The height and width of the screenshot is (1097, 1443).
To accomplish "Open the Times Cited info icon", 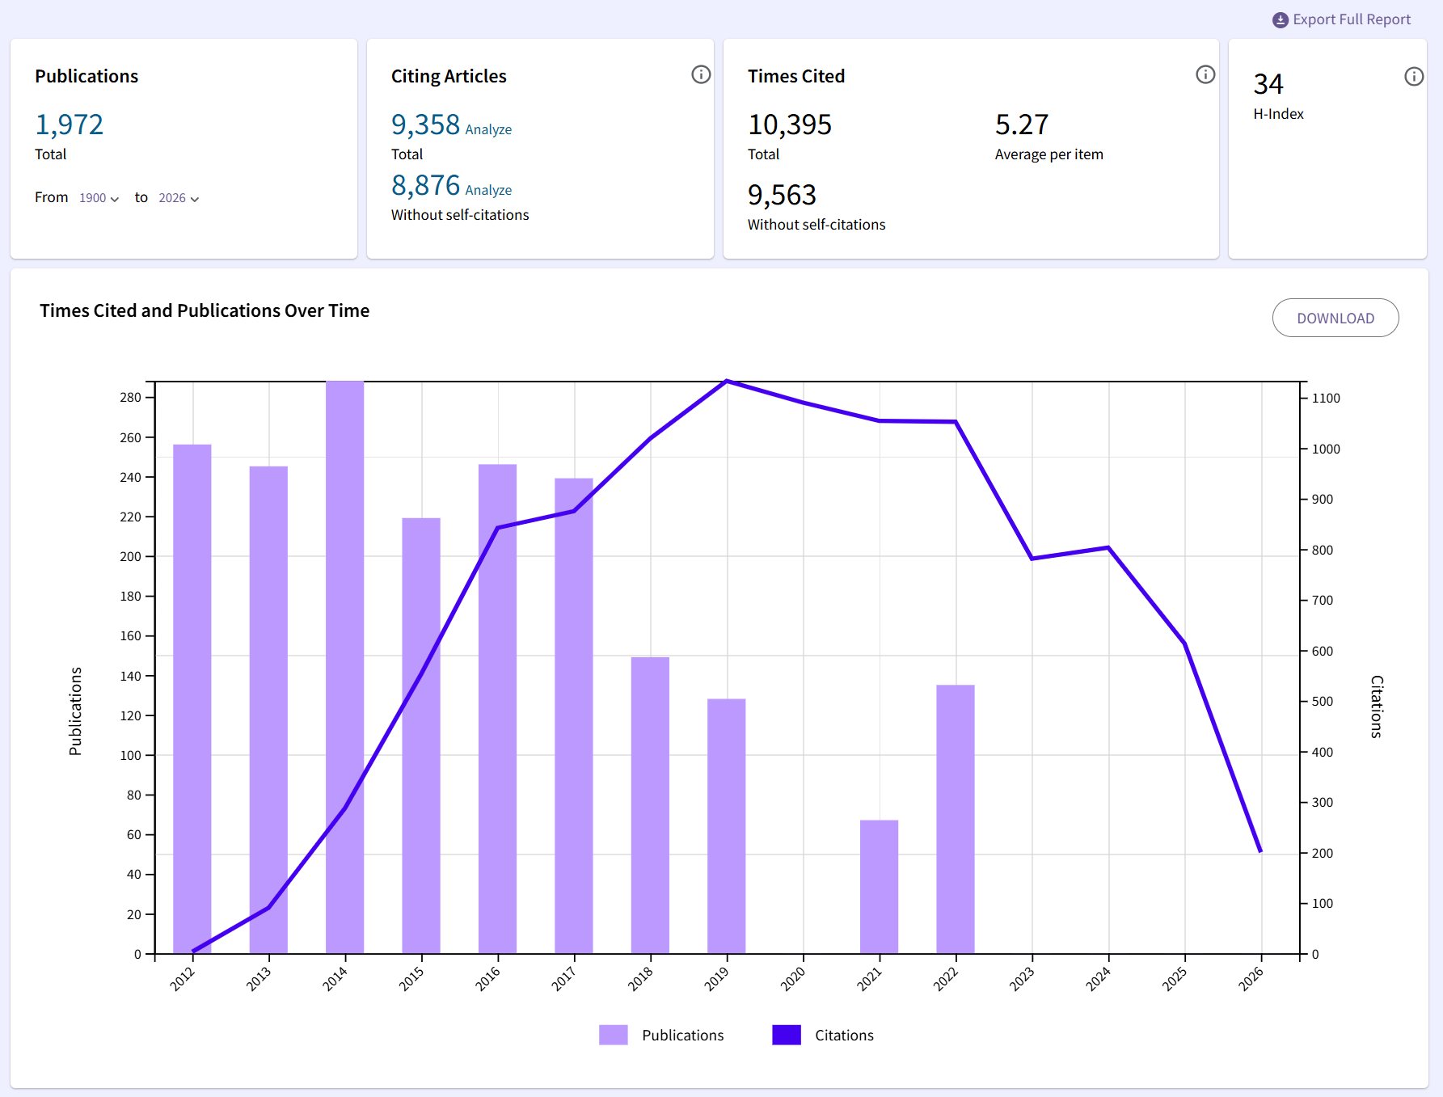I will 1205,74.
